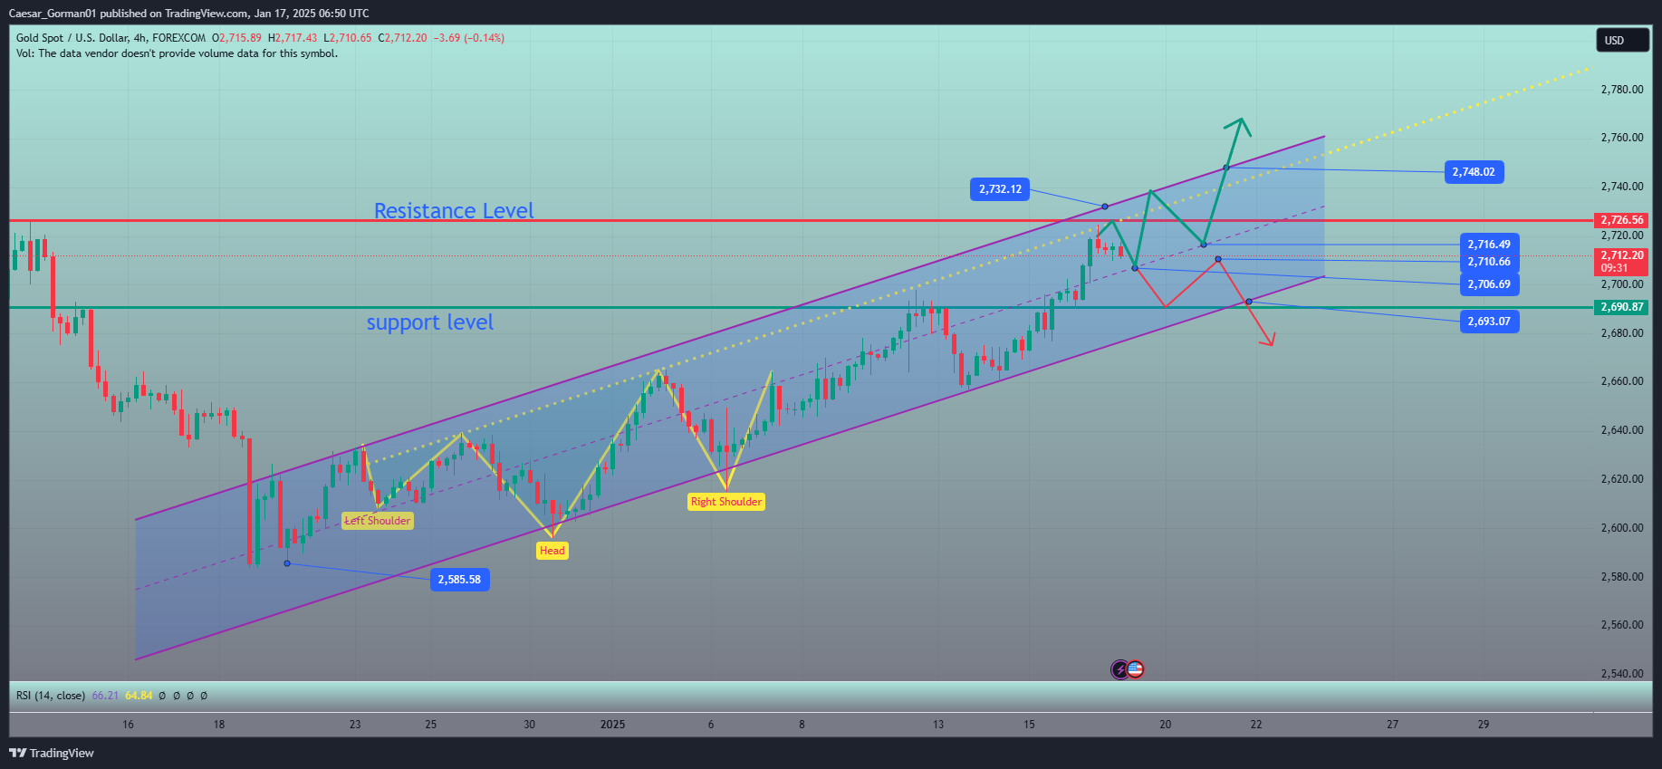Click 2,780.00 on the price scale

[x=1622, y=90]
